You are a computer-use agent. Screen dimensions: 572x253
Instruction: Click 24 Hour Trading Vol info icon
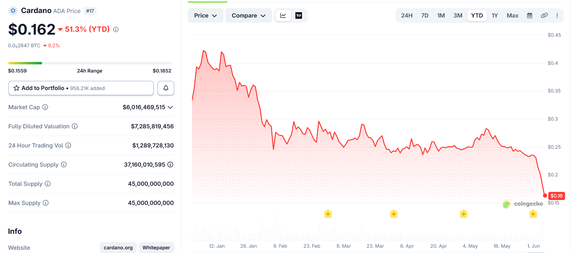[x=68, y=145]
